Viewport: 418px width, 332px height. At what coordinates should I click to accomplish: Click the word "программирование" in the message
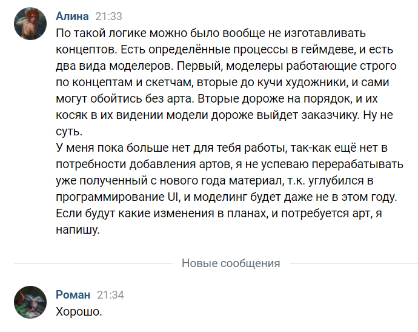pos(109,197)
